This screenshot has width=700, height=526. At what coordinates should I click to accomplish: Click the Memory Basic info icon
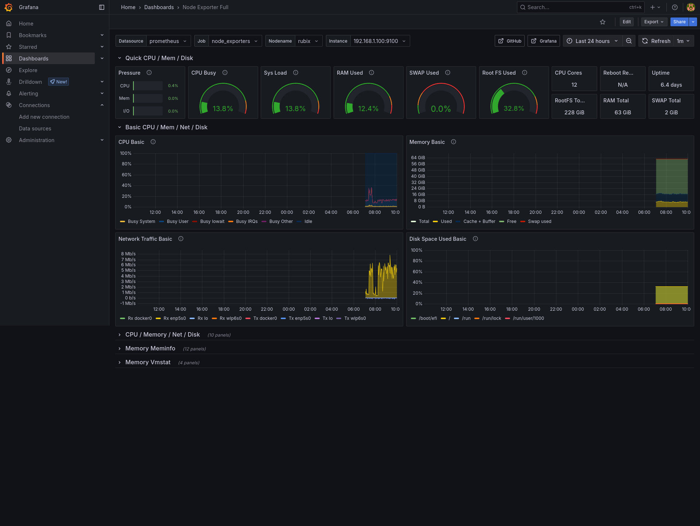[454, 142]
